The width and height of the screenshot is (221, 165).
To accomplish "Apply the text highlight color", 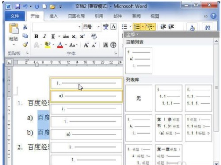I will [47, 45].
